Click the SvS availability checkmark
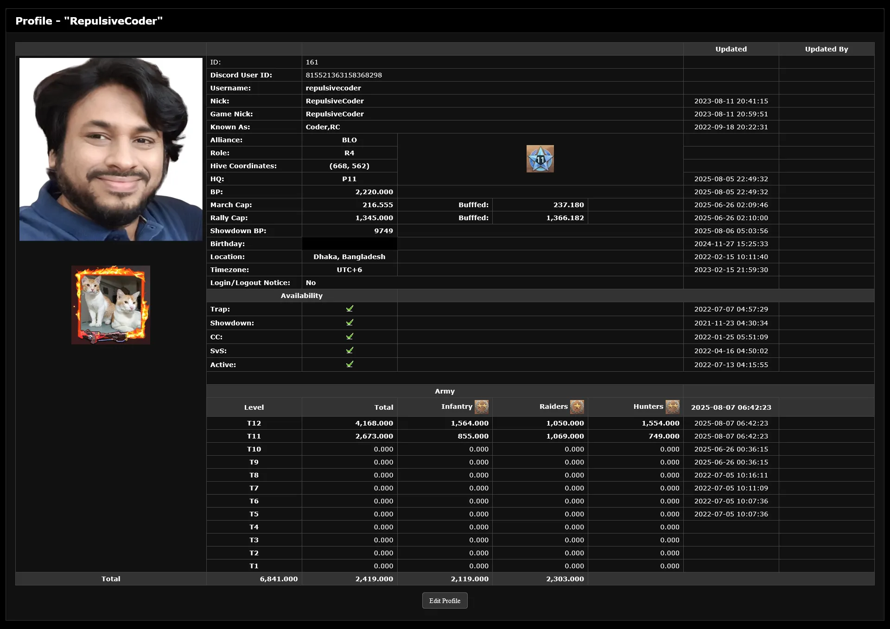890x629 pixels. (x=350, y=350)
